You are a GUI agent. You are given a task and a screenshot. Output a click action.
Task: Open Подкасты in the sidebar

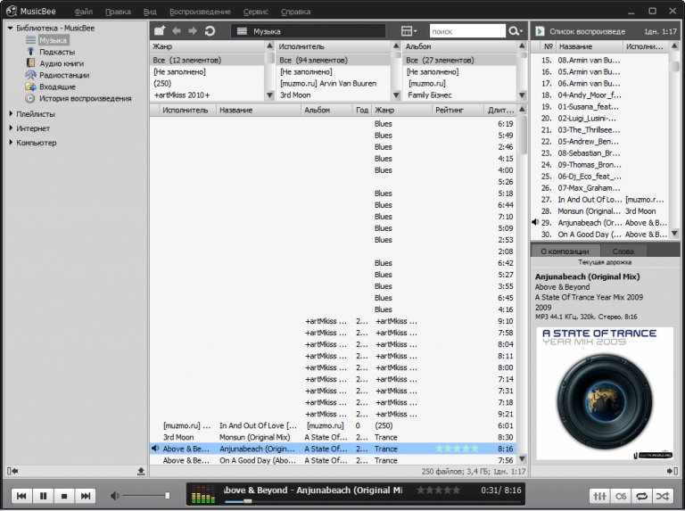coord(57,52)
